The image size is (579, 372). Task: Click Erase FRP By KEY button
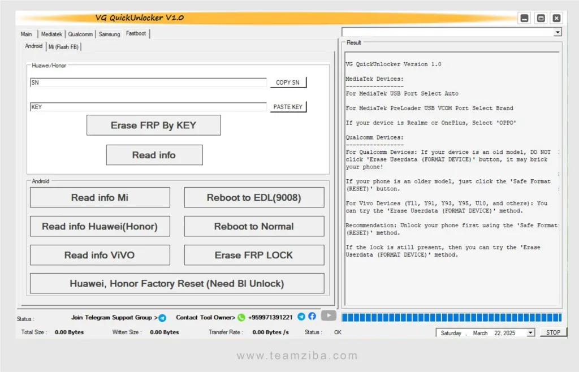tap(154, 126)
